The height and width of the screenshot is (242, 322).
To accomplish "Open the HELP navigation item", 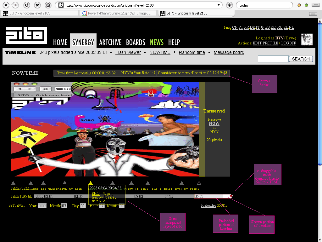I will pos(174,43).
